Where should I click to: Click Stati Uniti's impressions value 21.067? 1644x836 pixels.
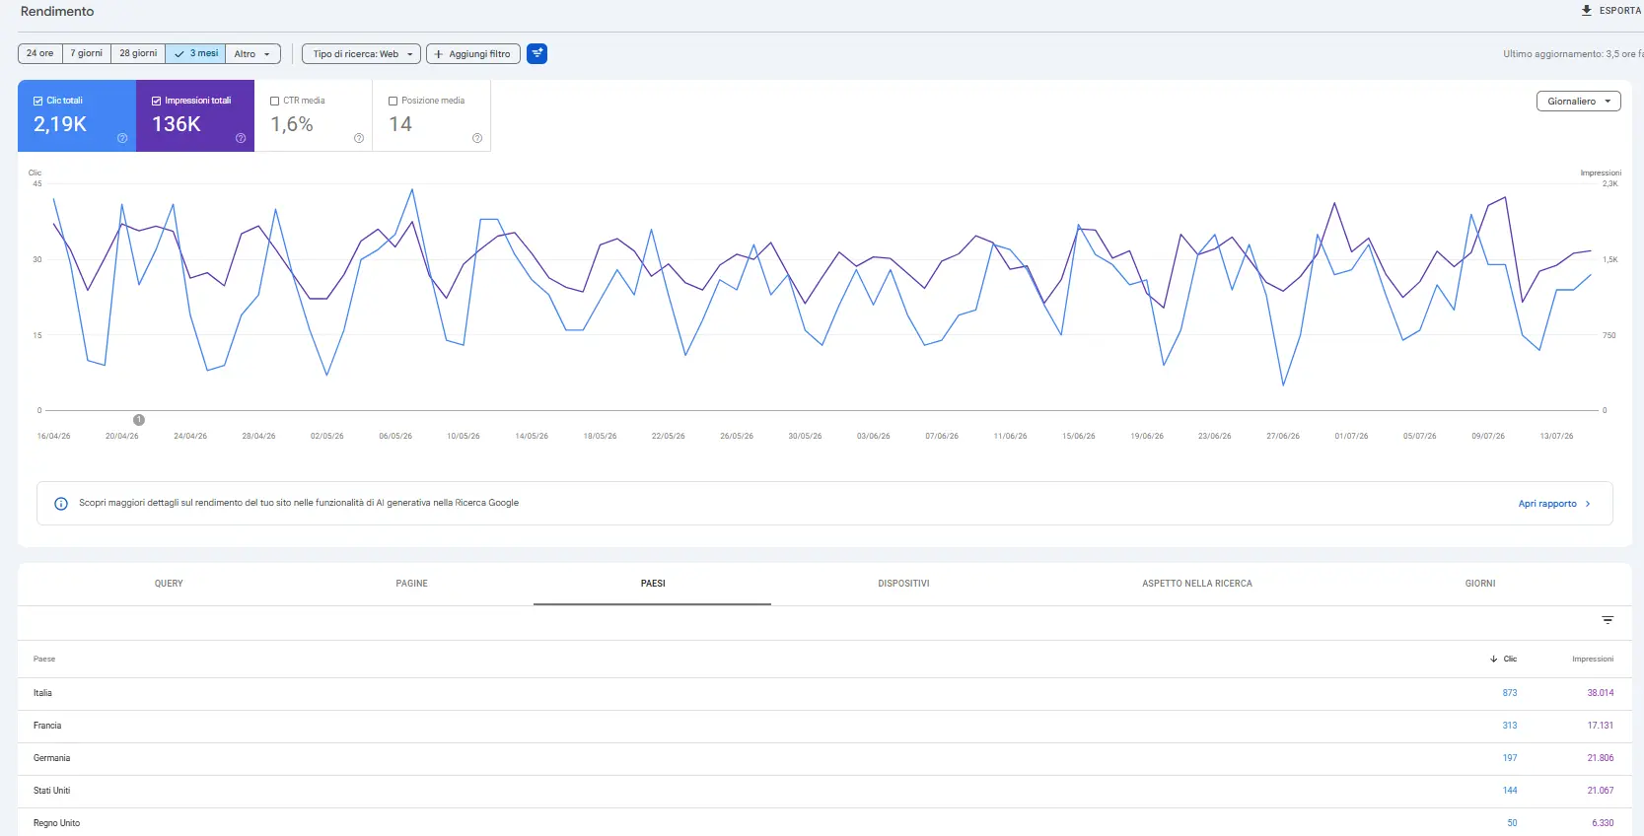click(1601, 791)
